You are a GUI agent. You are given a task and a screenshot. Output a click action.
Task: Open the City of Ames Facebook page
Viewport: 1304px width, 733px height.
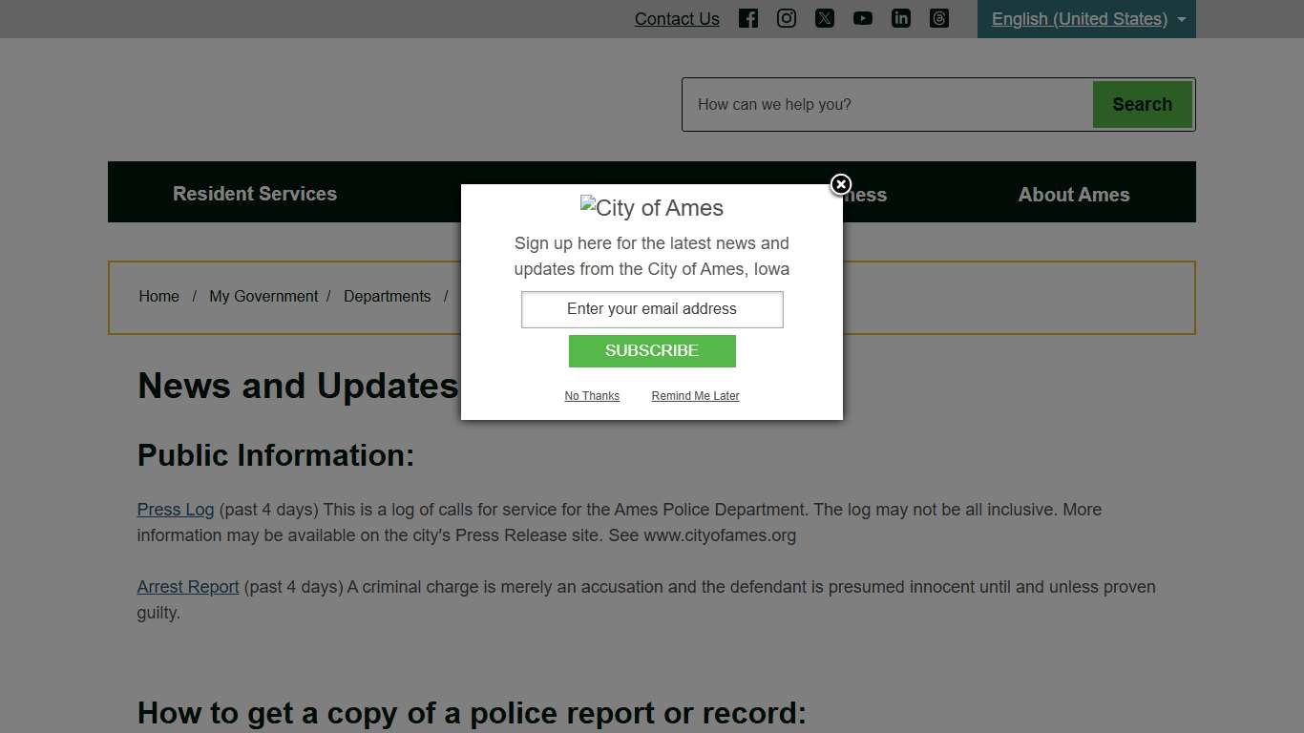[748, 18]
